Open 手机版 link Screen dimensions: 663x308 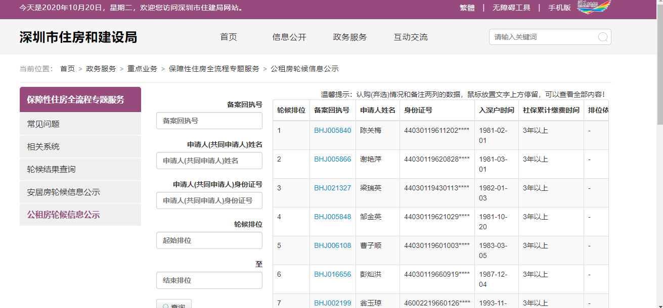[559, 8]
